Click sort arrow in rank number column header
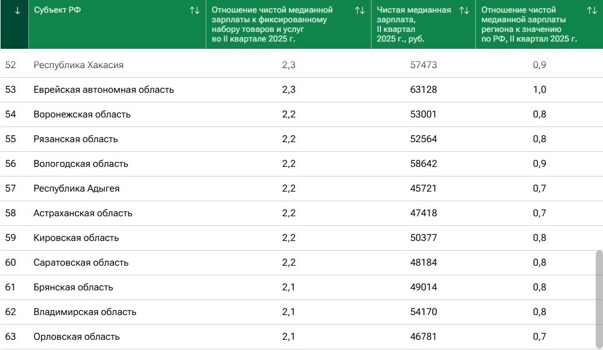The height and width of the screenshot is (350, 603). click(17, 11)
